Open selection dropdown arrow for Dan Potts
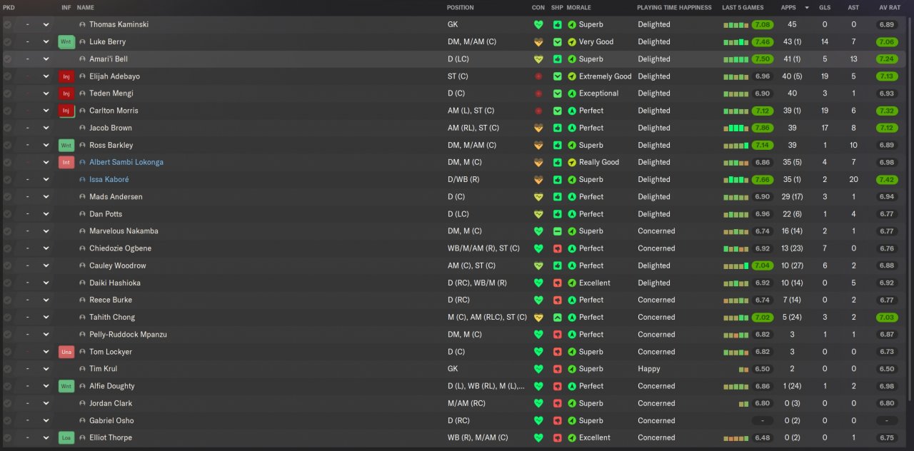The image size is (914, 451). coord(46,214)
